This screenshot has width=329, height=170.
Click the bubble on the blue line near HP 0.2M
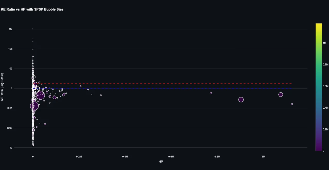pyautogui.click(x=80, y=86)
